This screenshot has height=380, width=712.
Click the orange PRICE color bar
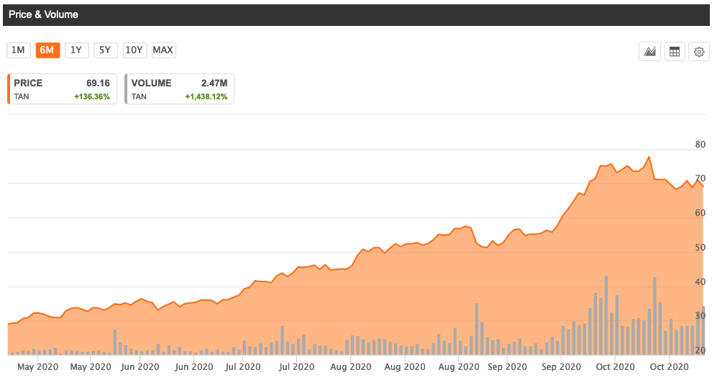(9, 89)
